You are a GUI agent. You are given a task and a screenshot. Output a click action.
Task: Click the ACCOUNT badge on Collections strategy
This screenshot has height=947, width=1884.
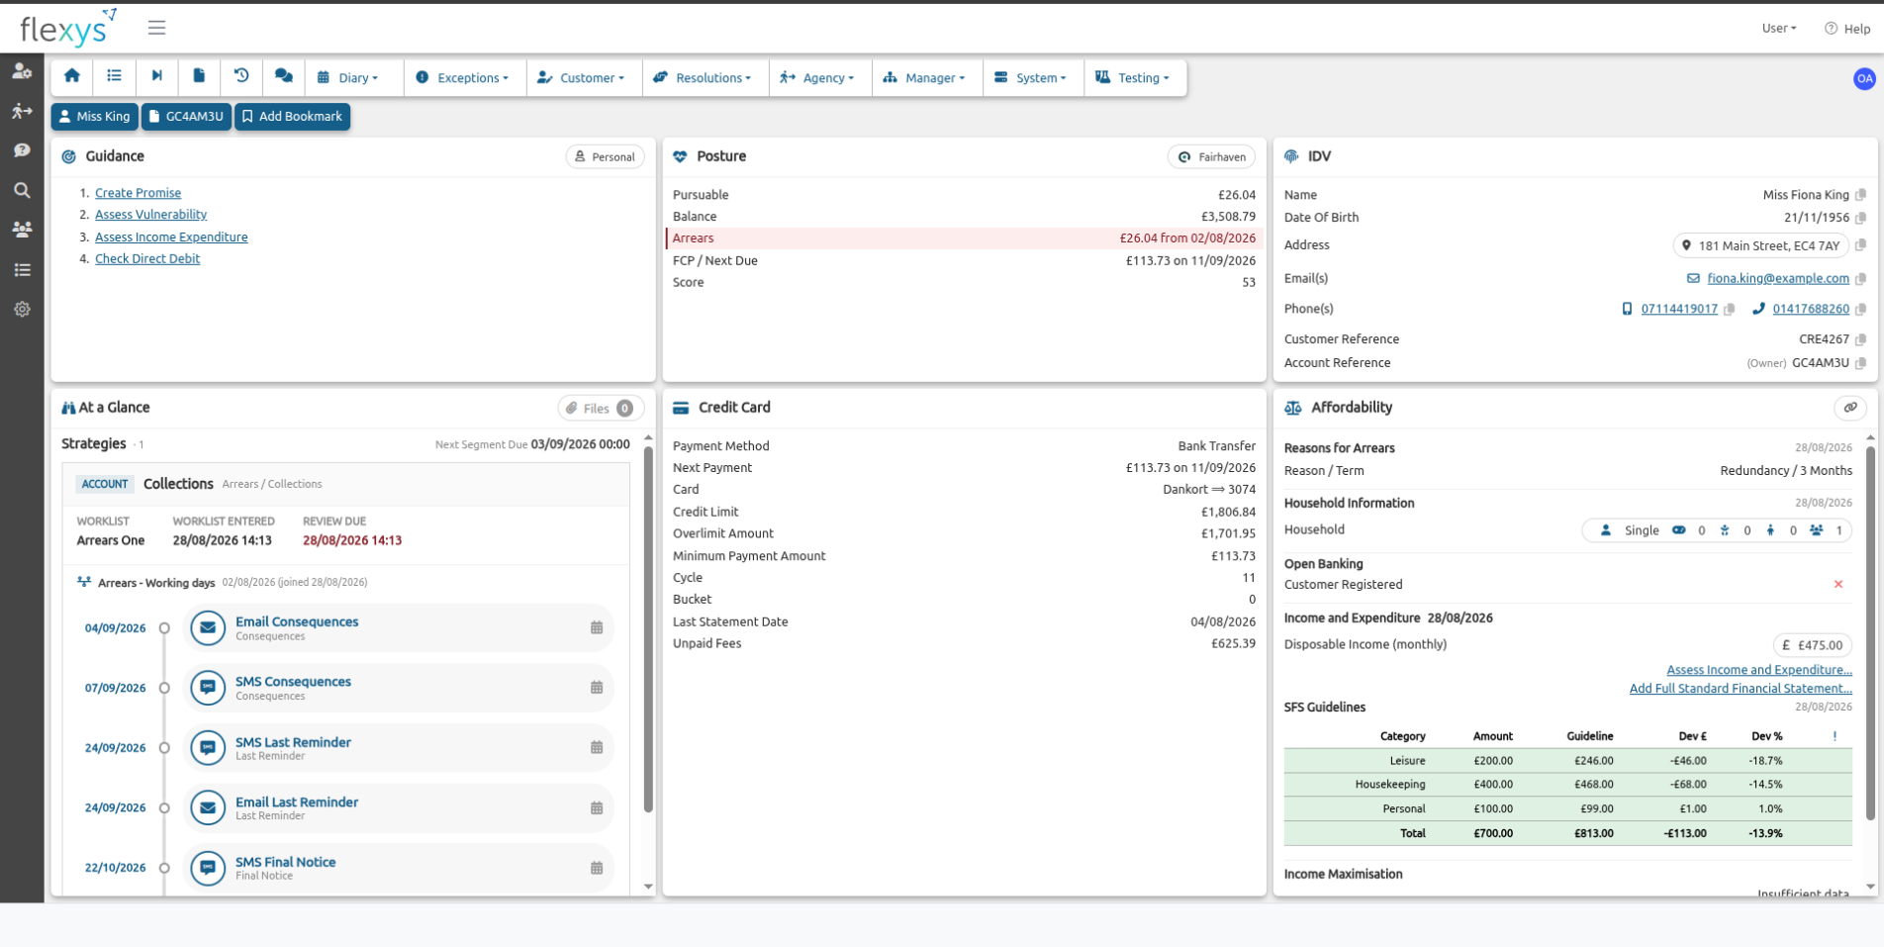coord(105,485)
